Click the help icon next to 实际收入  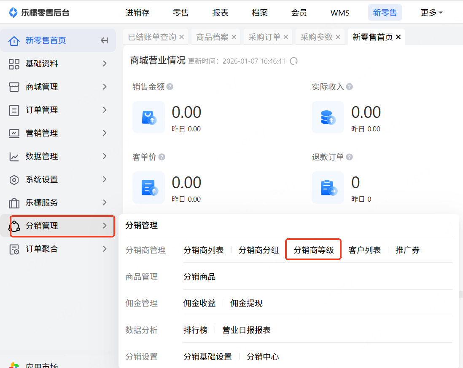(x=349, y=87)
